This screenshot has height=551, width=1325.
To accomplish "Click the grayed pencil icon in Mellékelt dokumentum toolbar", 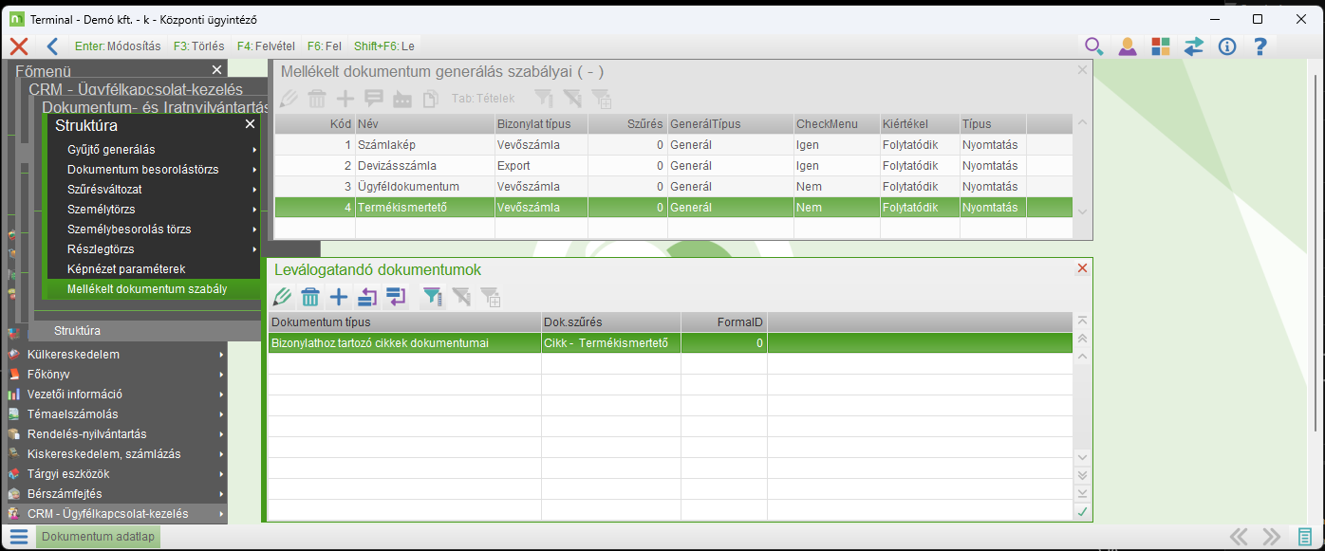I will pyautogui.click(x=289, y=98).
